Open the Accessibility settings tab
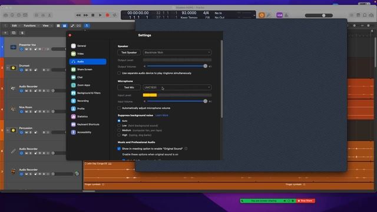This screenshot has width=377, height=212. [88, 132]
